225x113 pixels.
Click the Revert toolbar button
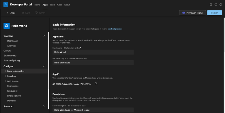point(40,13)
